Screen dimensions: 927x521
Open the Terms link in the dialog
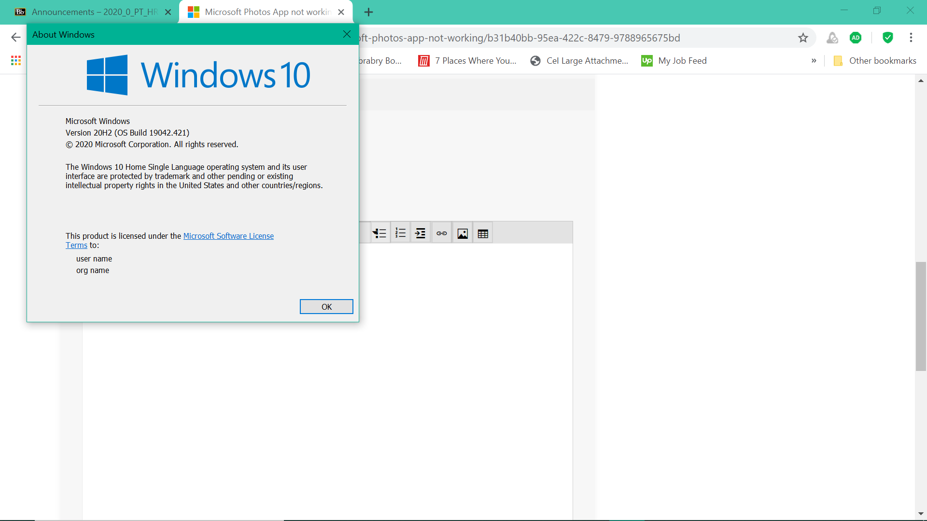click(x=76, y=245)
